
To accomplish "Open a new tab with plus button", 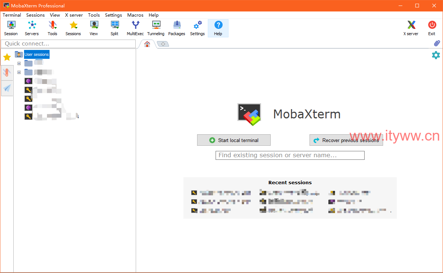I will [163, 44].
